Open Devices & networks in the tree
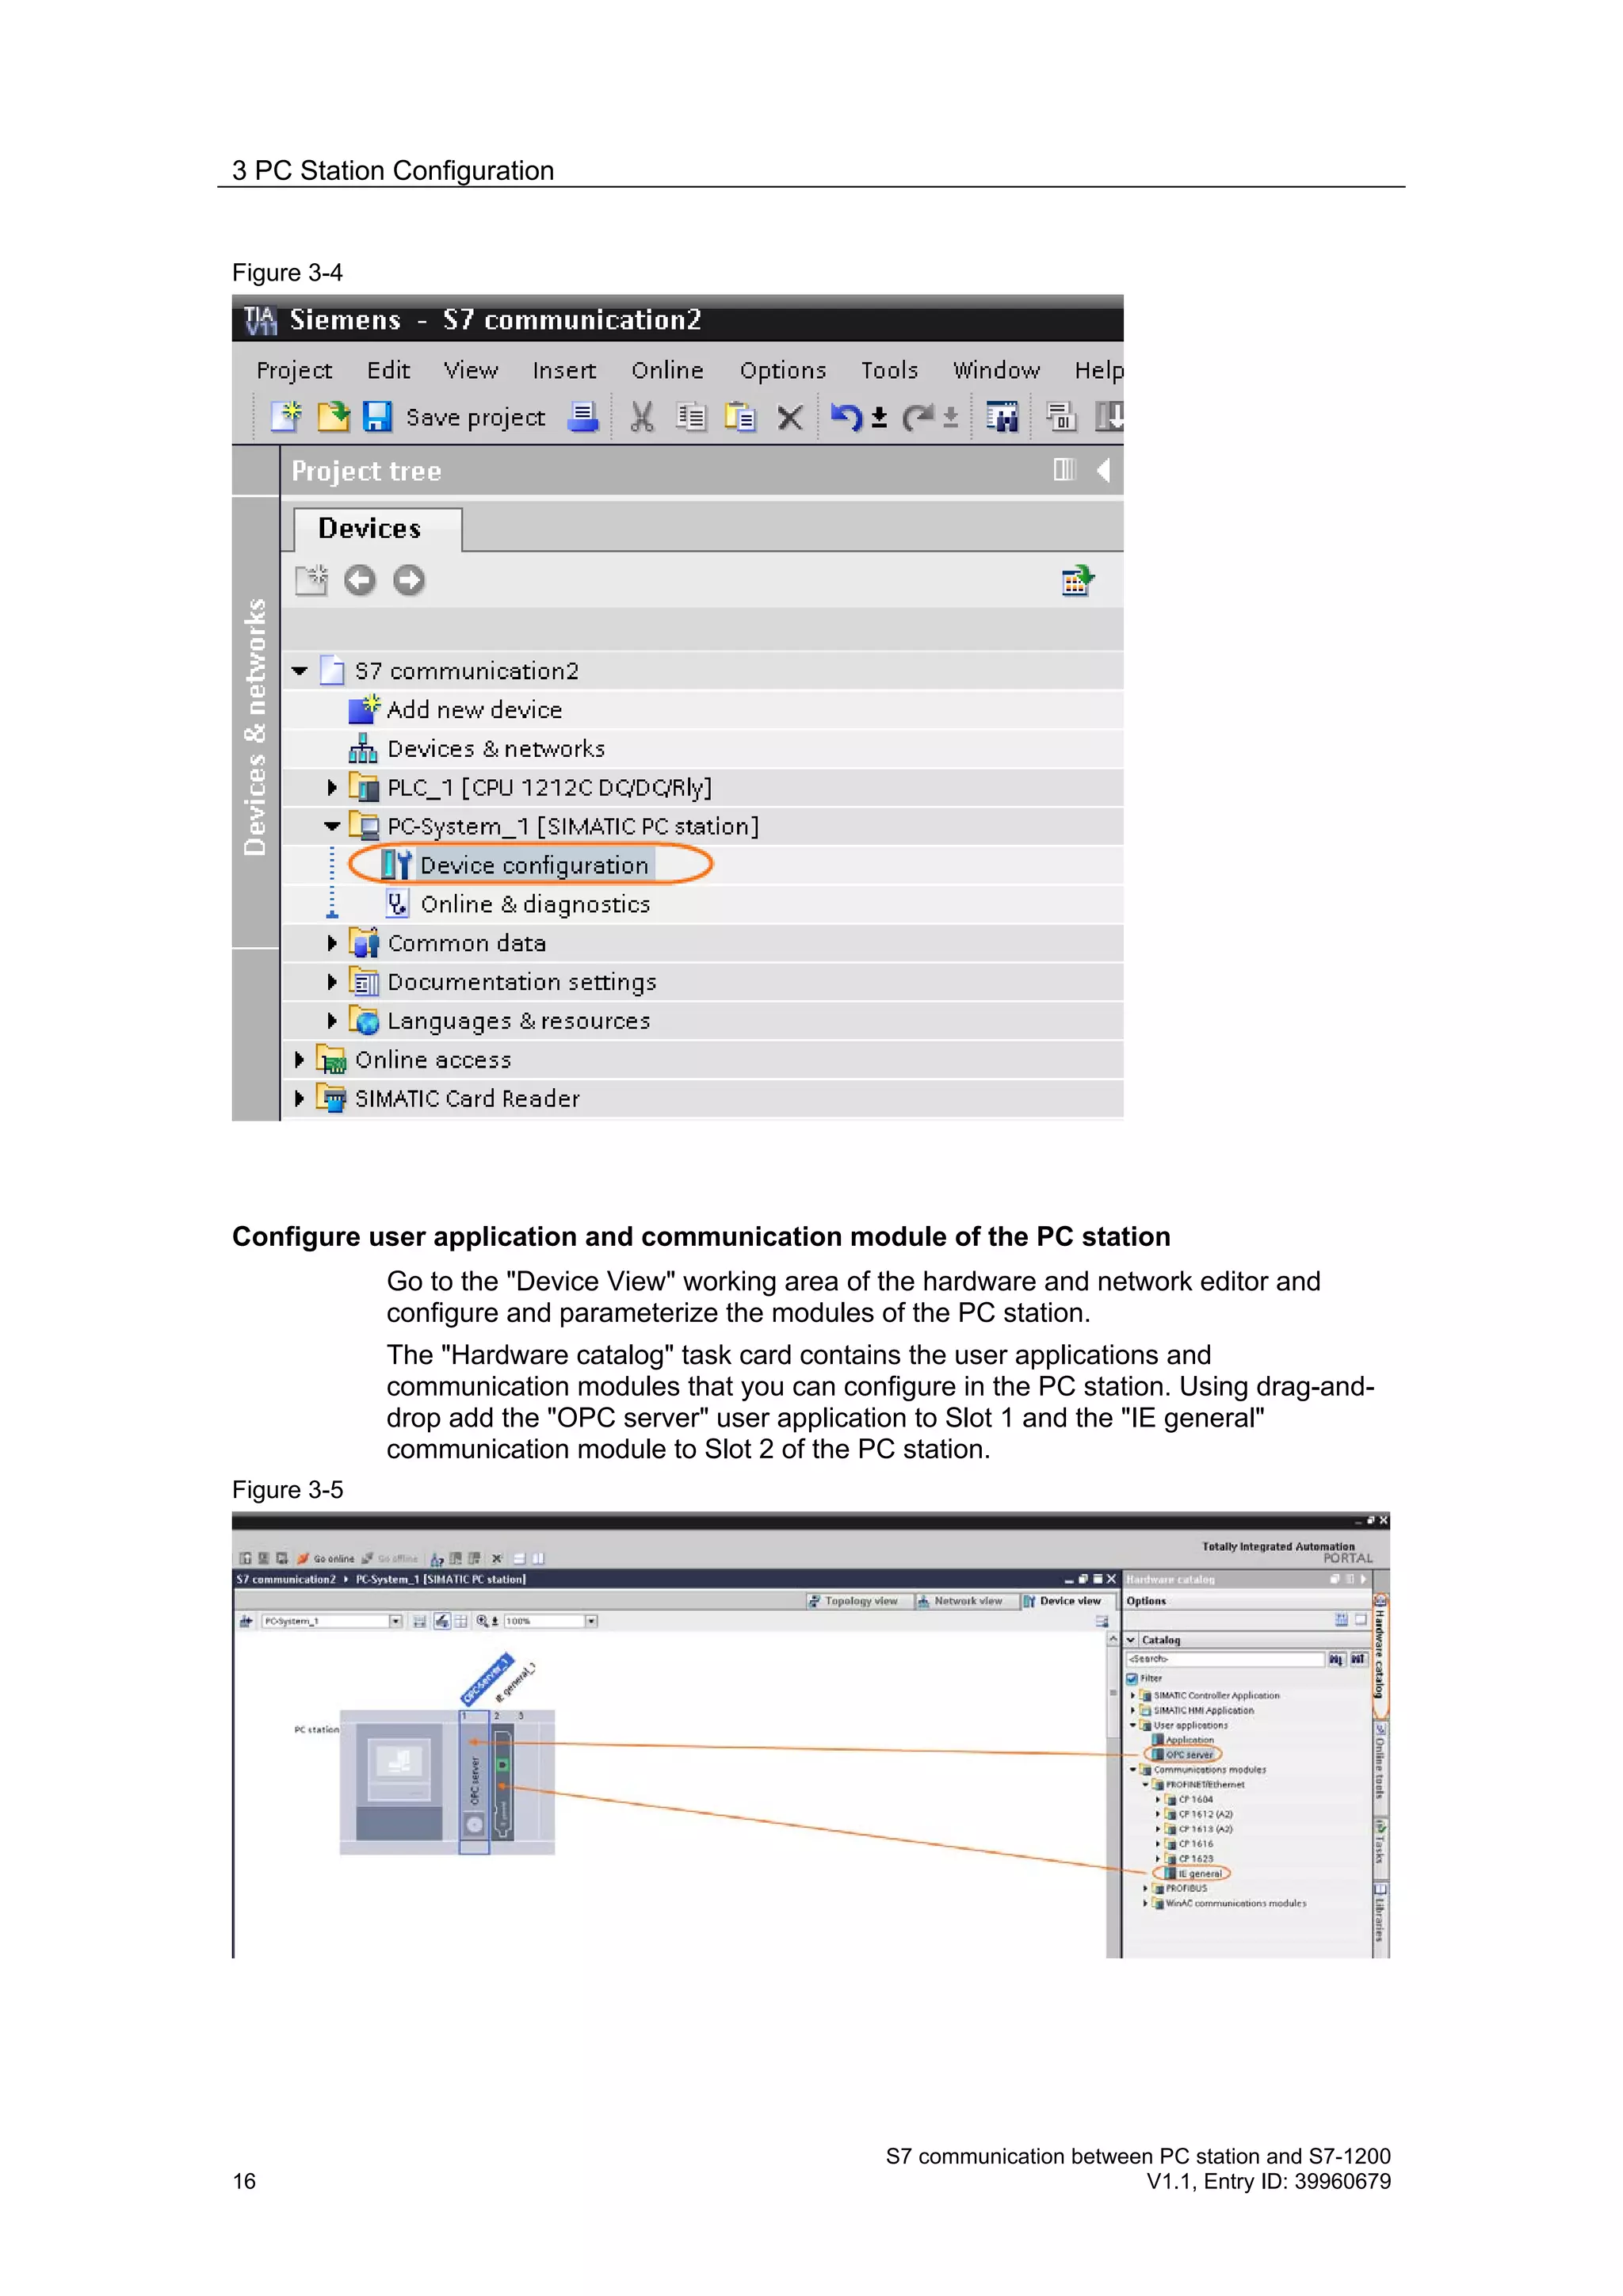Screen dimensions: 1623x2296 pyautogui.click(x=496, y=749)
